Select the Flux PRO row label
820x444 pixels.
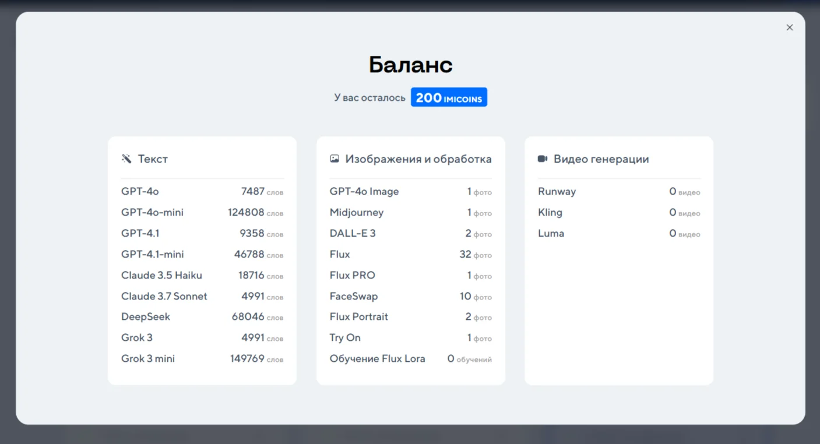click(x=353, y=276)
